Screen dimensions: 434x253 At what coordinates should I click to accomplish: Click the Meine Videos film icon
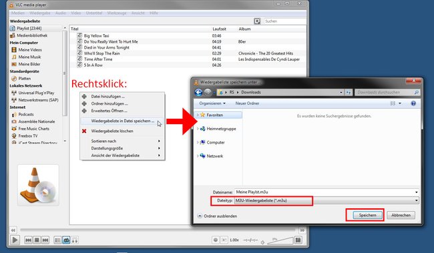(14, 50)
